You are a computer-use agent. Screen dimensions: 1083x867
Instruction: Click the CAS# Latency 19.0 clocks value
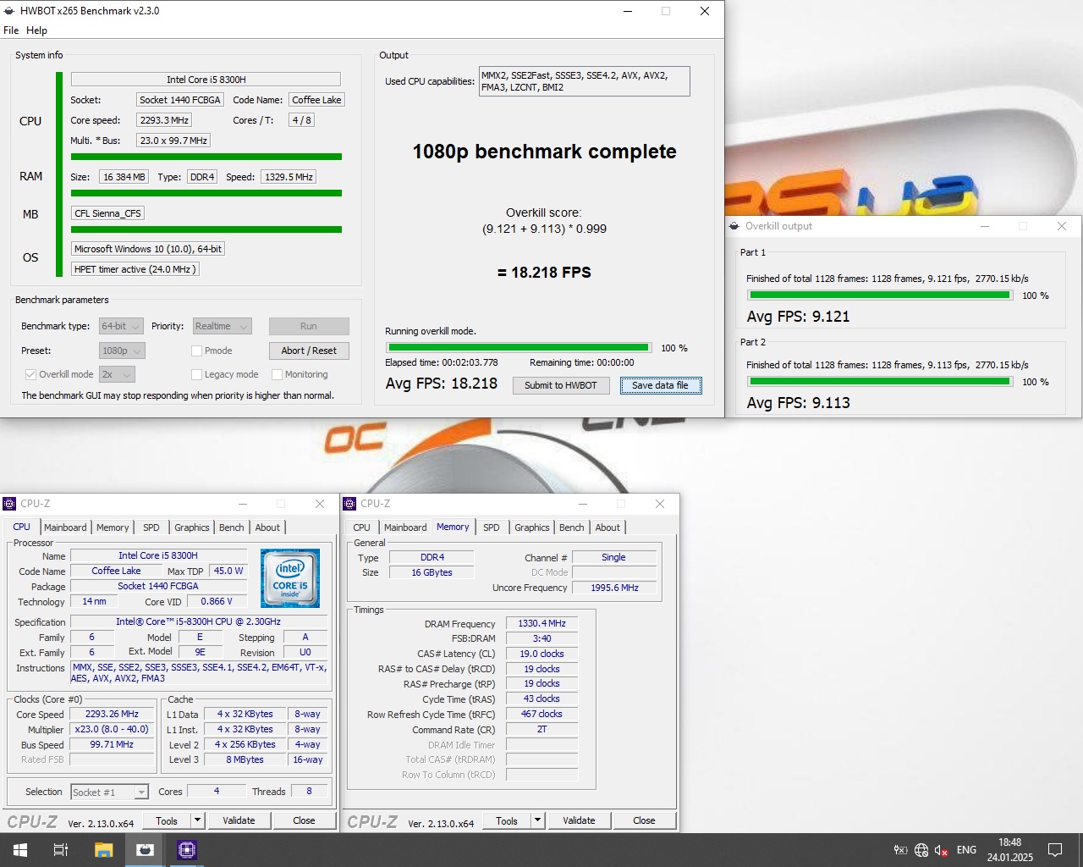pos(541,654)
